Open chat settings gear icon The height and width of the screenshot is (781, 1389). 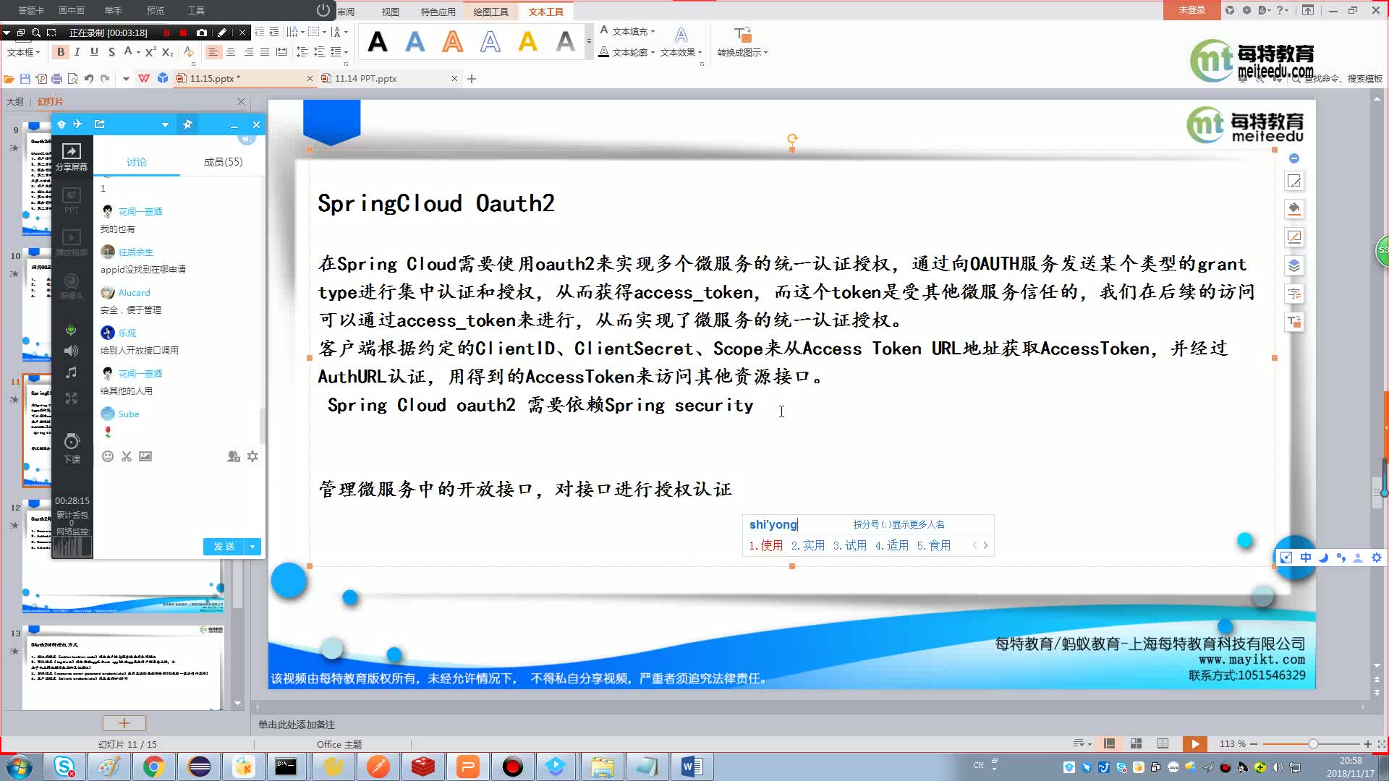click(252, 456)
